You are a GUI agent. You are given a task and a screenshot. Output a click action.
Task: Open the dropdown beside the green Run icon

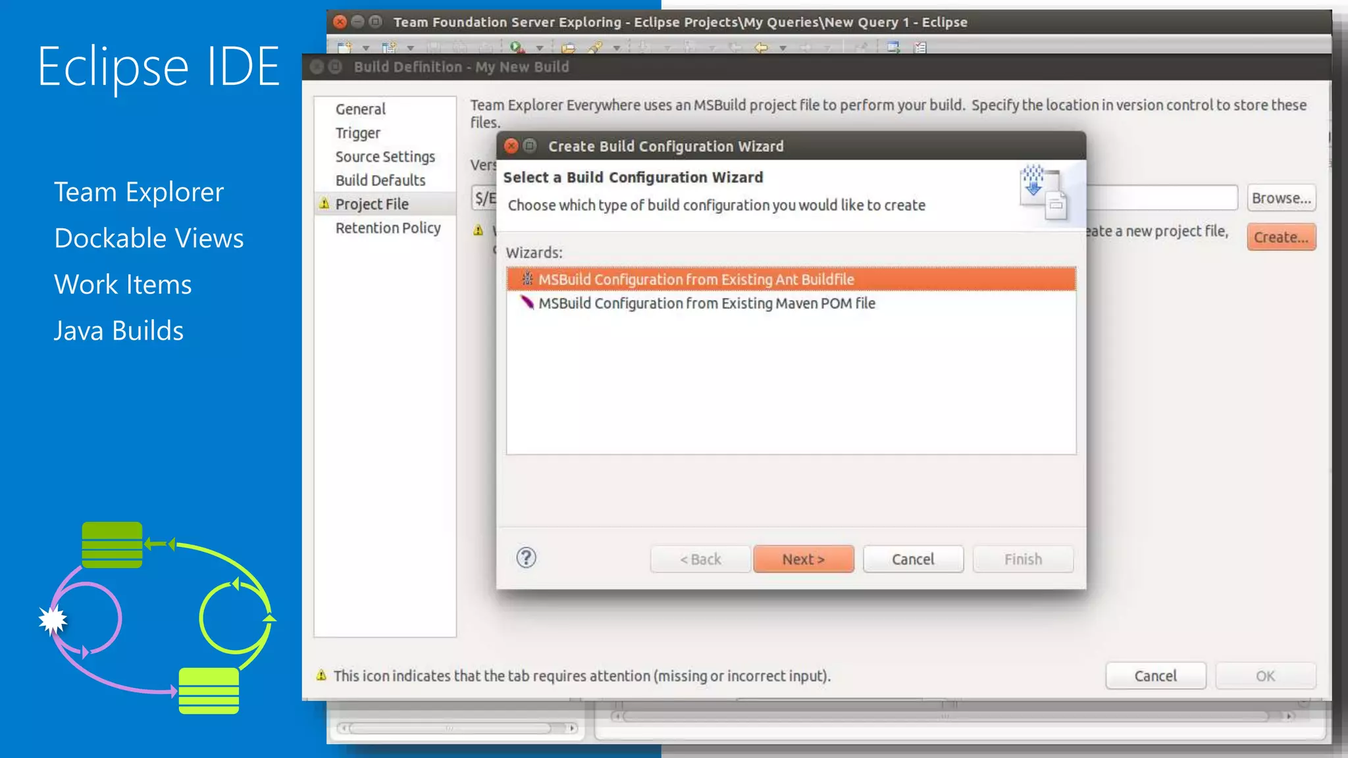coord(540,48)
